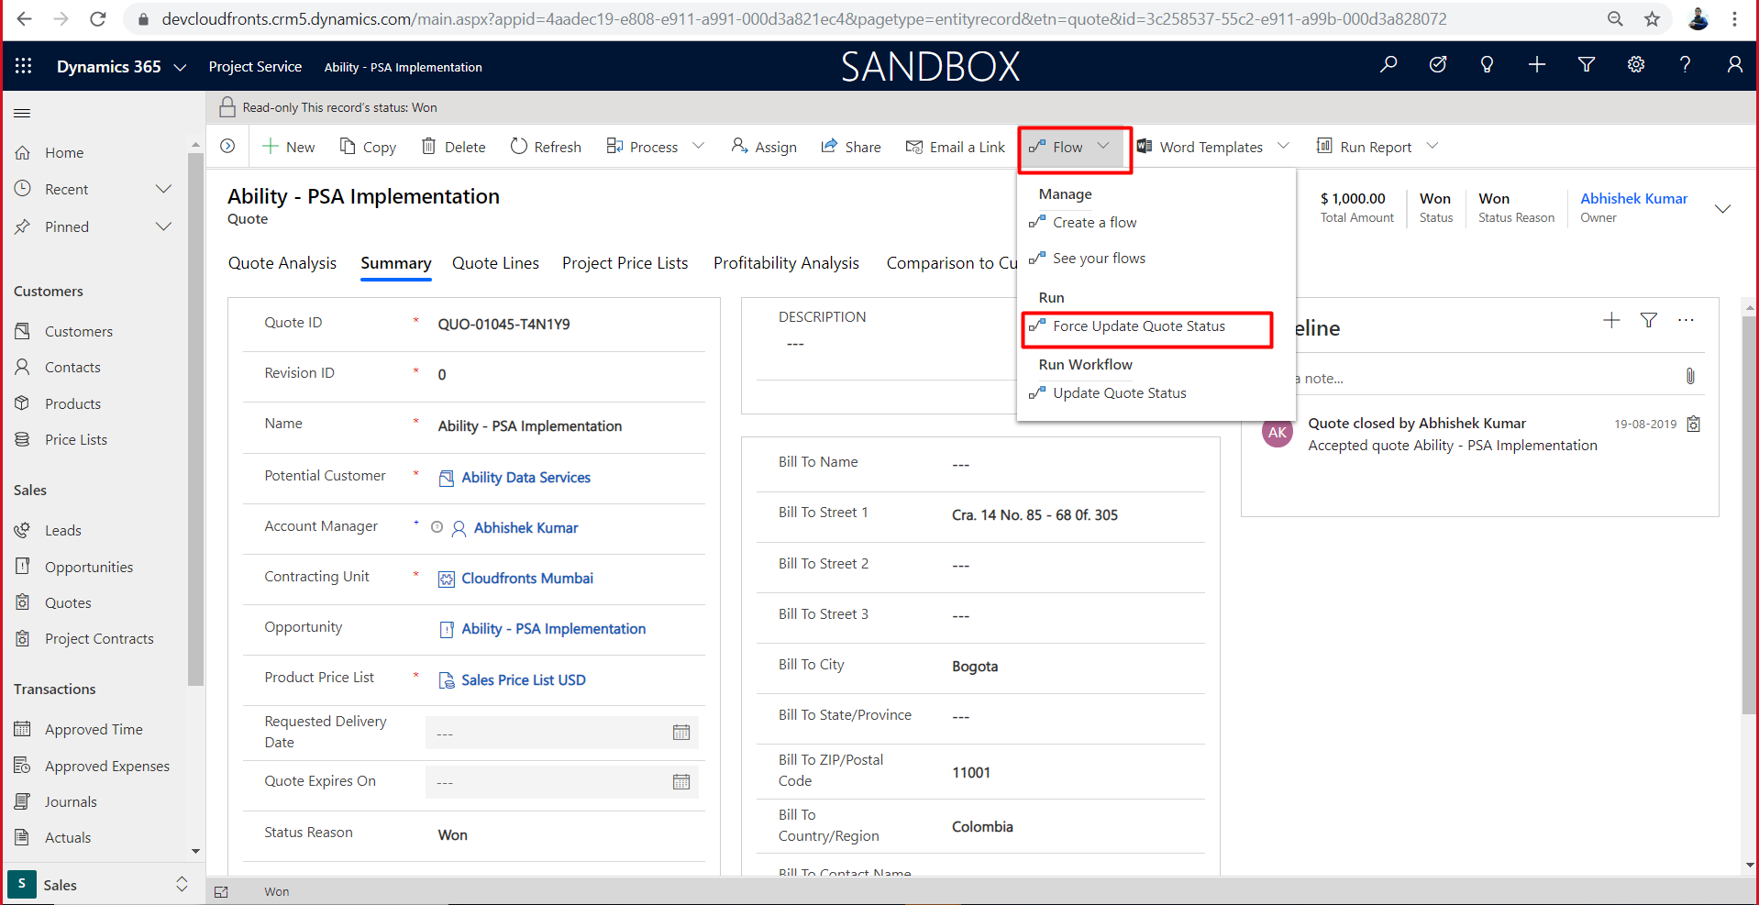Open the Profitability Analysis tab

[x=786, y=263]
